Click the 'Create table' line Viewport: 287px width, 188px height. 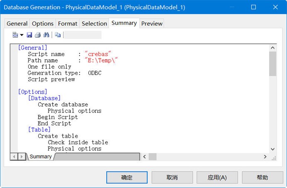(58, 136)
